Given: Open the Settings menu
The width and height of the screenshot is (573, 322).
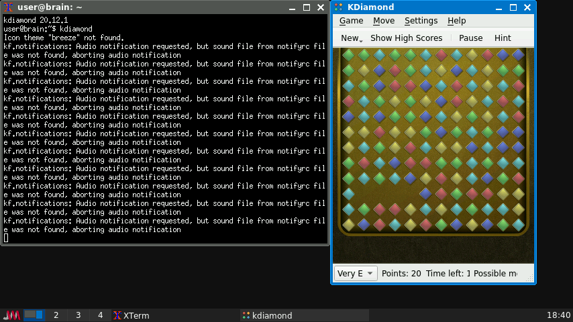Looking at the screenshot, I should click(421, 21).
